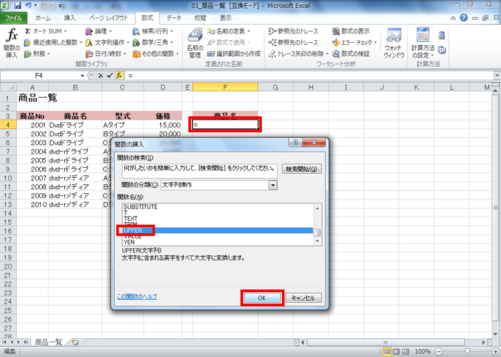Open the Date/Time (日付/時刻) functions list
This screenshot has height=357, width=501.
pos(106,53)
